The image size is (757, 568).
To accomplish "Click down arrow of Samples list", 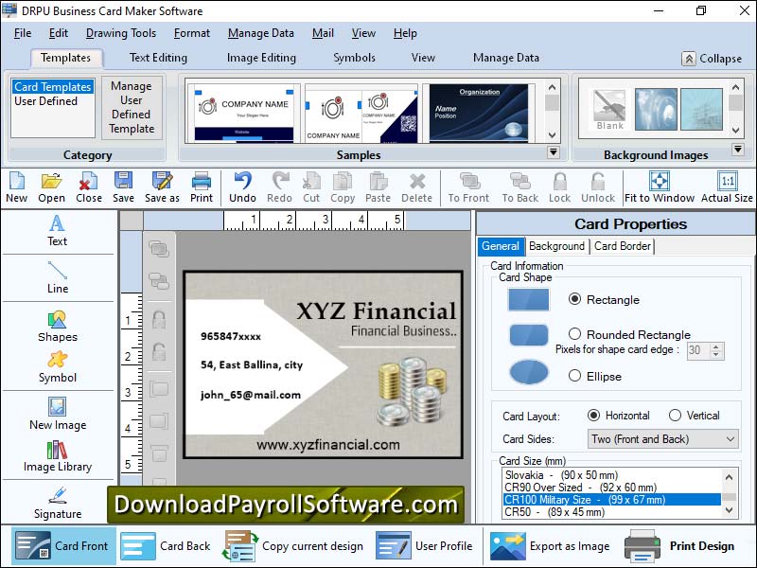I will pyautogui.click(x=553, y=135).
